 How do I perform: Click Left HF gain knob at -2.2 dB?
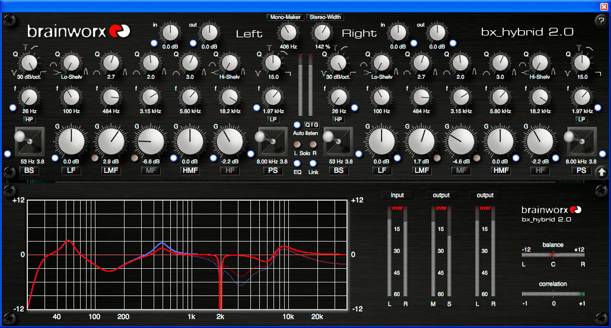point(230,142)
